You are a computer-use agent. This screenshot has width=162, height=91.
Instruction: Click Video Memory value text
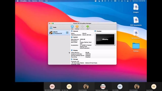click(x=87, y=53)
